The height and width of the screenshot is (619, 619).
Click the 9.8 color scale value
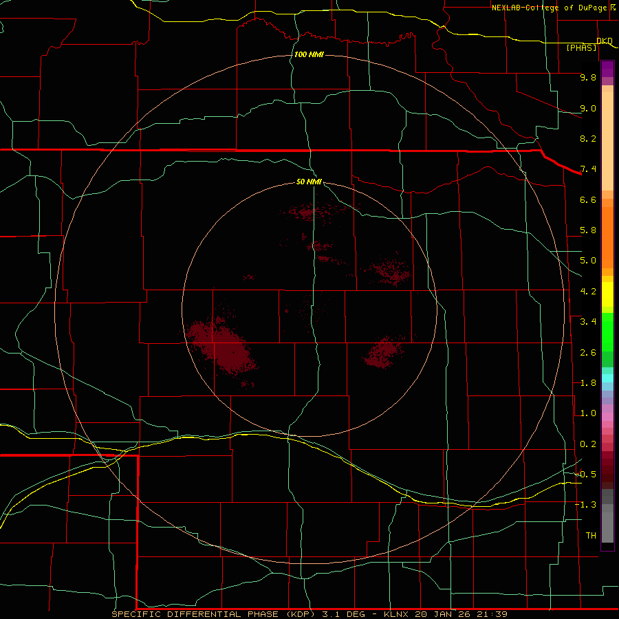click(588, 77)
